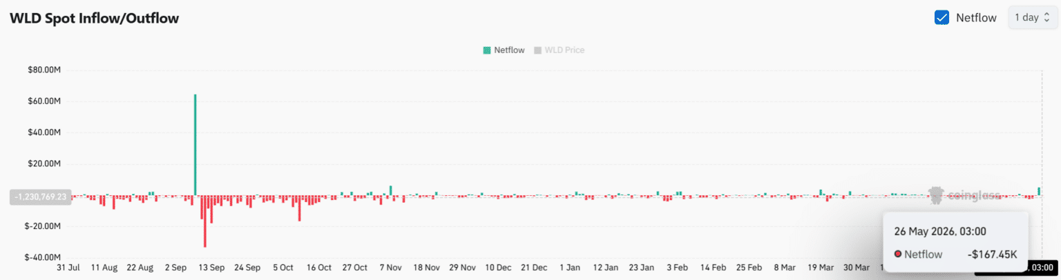The width and height of the screenshot is (1061, 280).
Task: Click the 7 Nov date label
Action: (390, 268)
